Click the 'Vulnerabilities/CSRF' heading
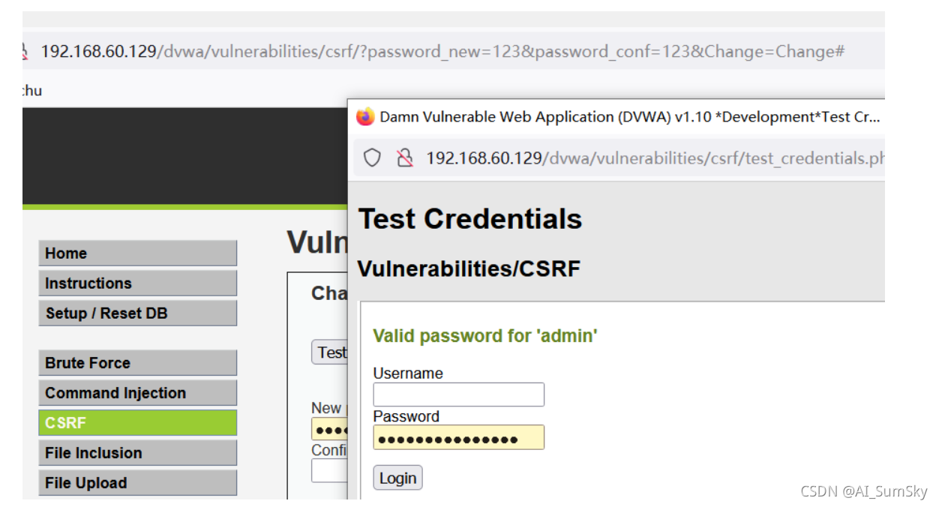 [x=469, y=268]
